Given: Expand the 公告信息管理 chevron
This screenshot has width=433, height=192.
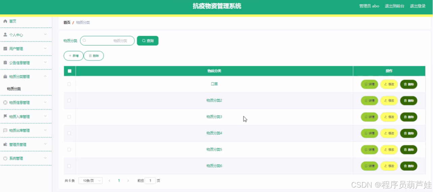Looking at the screenshot, I should pos(45,63).
